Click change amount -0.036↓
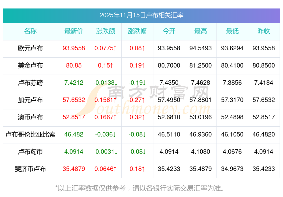283x197 pixels. click(x=106, y=135)
